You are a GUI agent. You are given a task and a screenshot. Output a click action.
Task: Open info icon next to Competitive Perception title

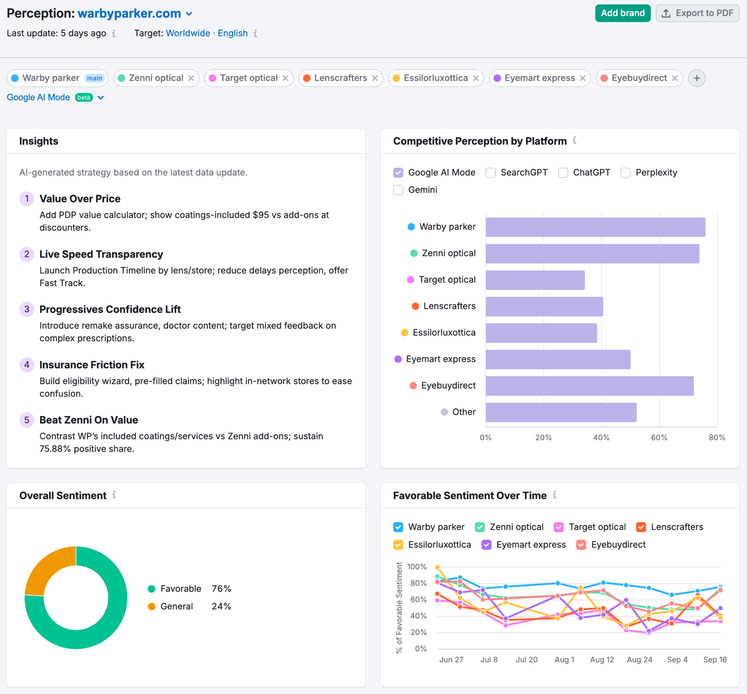coord(574,140)
